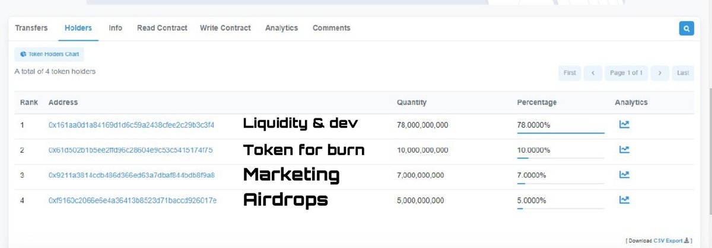Select the Holders tab
The height and width of the screenshot is (248, 712).
pos(78,28)
